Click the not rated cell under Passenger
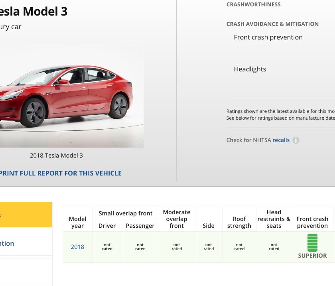This screenshot has height=286, width=335. tap(140, 247)
